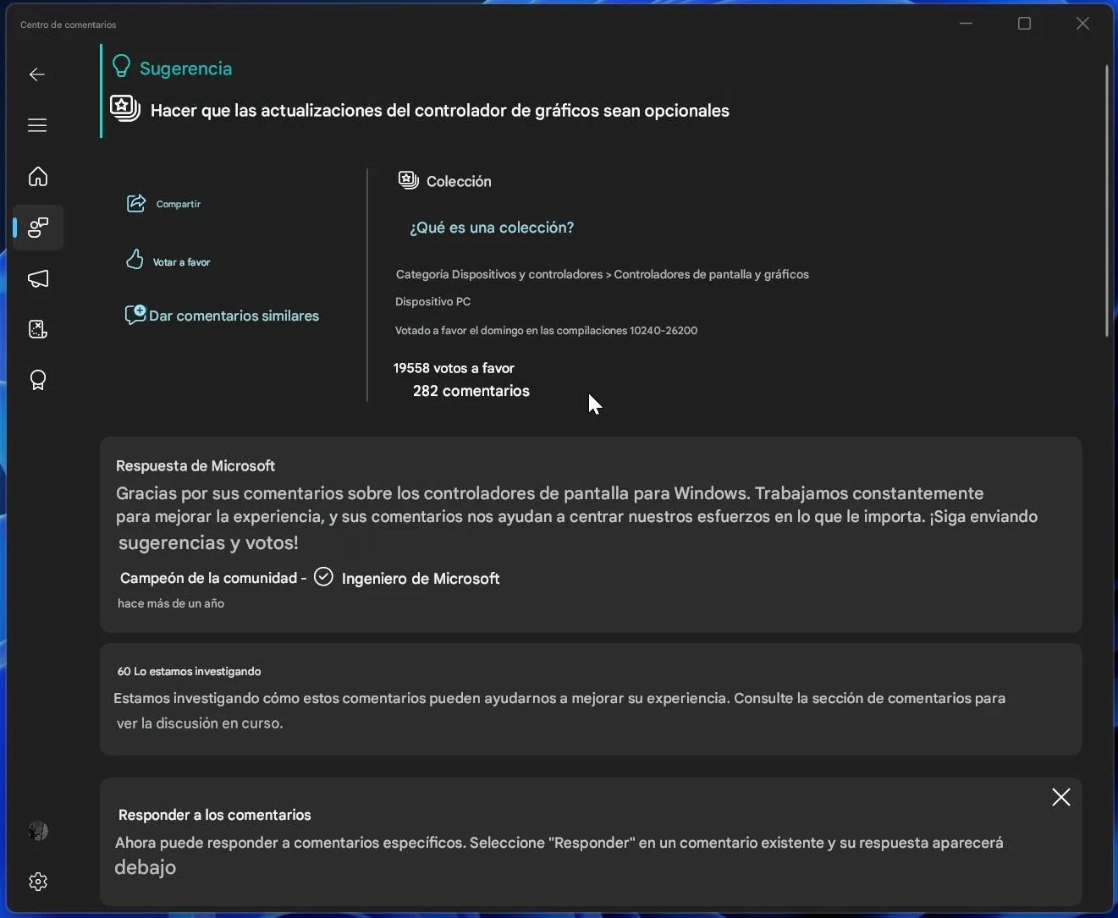This screenshot has width=1118, height=918.
Task: Click the lightbulb Sugerencia icon
Action: click(122, 67)
